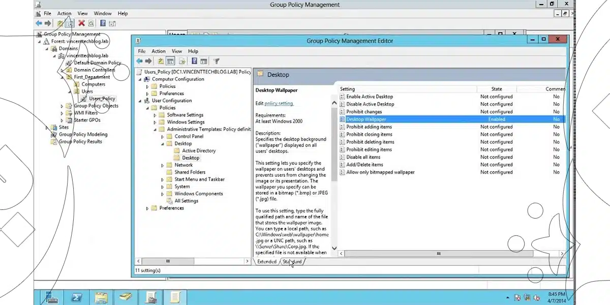The width and height of the screenshot is (610, 305).
Task: Select All Settings in the tree
Action: click(186, 201)
